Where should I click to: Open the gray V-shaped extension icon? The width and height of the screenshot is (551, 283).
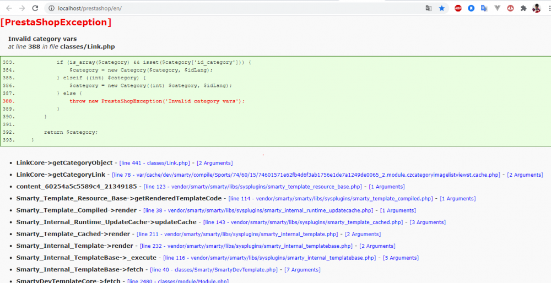tap(497, 8)
